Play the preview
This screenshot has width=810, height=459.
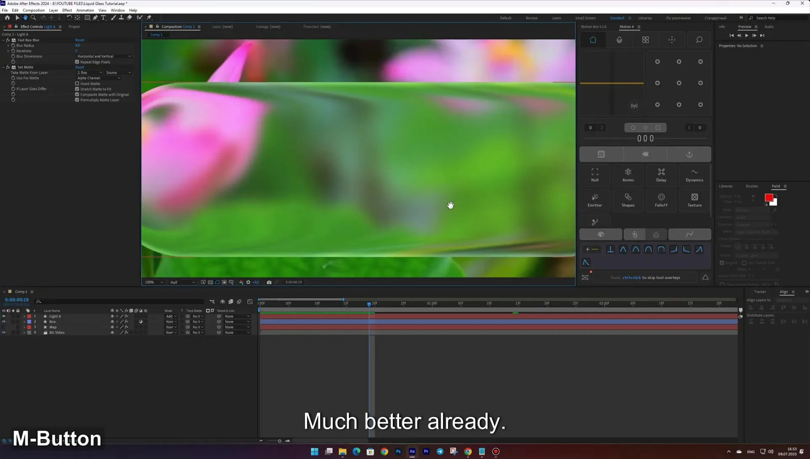[747, 35]
